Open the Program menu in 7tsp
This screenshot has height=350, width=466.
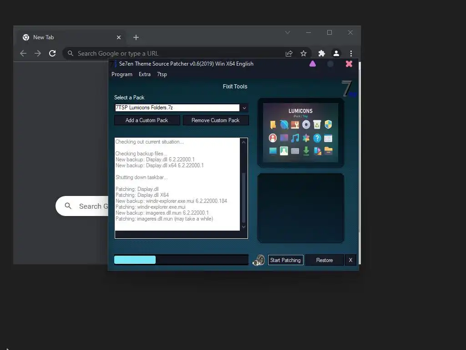click(x=122, y=74)
